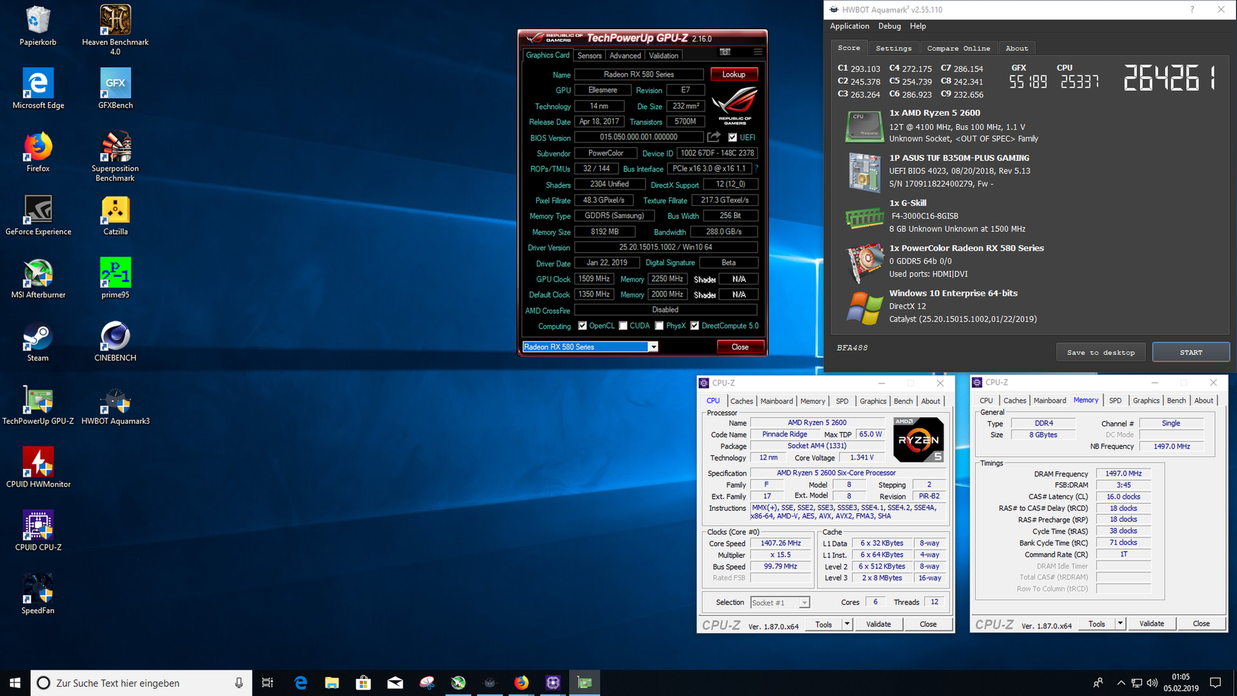
Task: Open Papierkorb recycle bin desktop icon
Action: tap(38, 26)
